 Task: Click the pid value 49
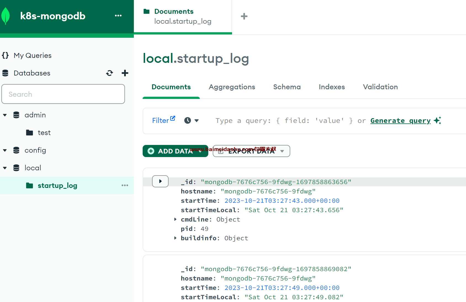pyautogui.click(x=204, y=229)
